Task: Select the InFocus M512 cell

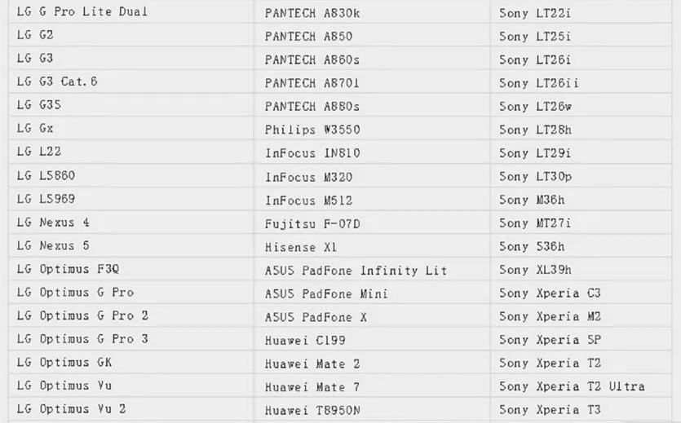Action: [x=372, y=199]
